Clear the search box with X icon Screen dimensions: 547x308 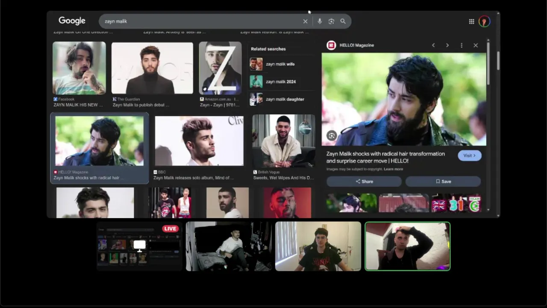point(305,21)
